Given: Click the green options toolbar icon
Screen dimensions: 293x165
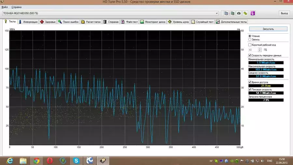Looking at the screenshot, I should 245,13.
